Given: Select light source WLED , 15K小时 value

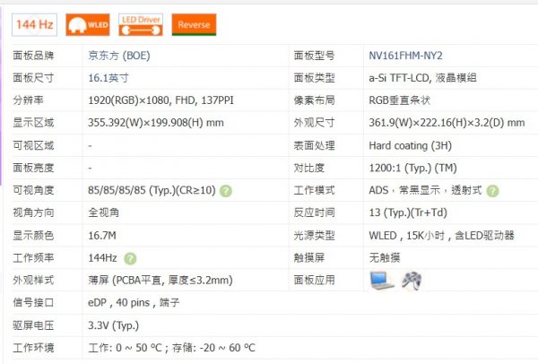Looking at the screenshot, I should 441,236.
